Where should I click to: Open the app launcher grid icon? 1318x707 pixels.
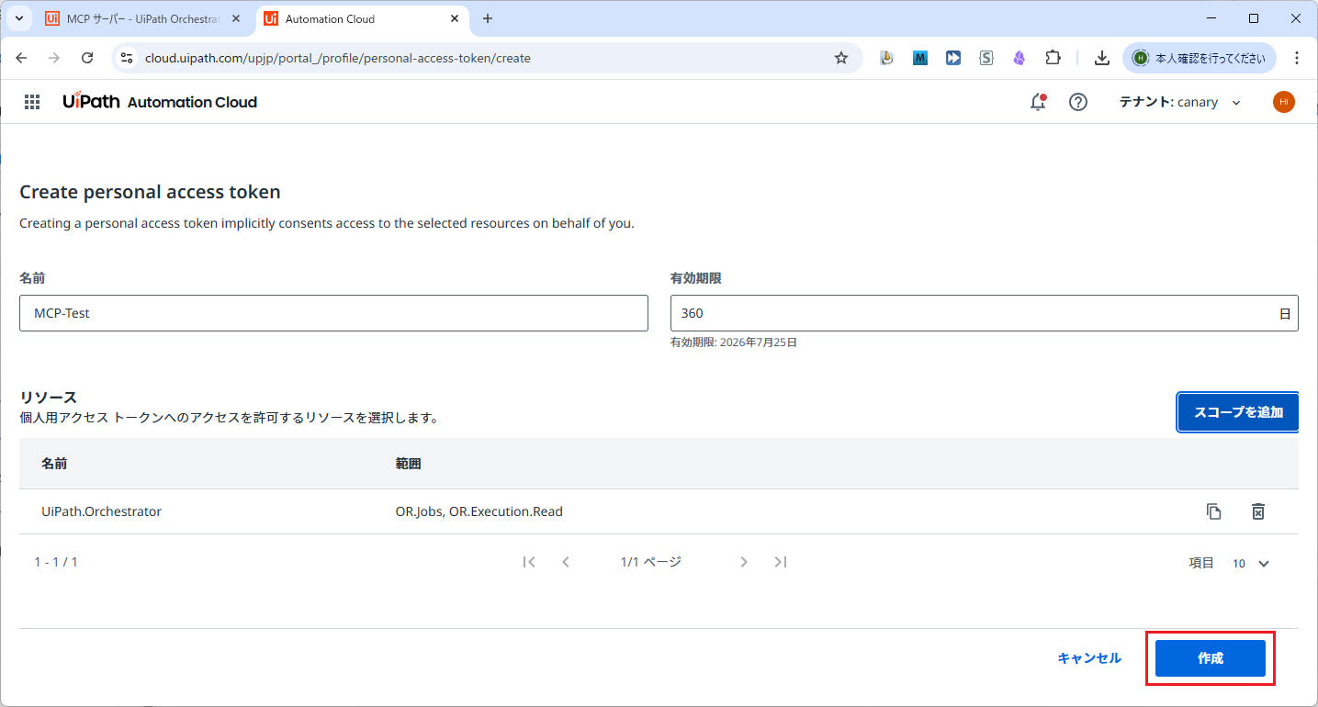[x=32, y=102]
